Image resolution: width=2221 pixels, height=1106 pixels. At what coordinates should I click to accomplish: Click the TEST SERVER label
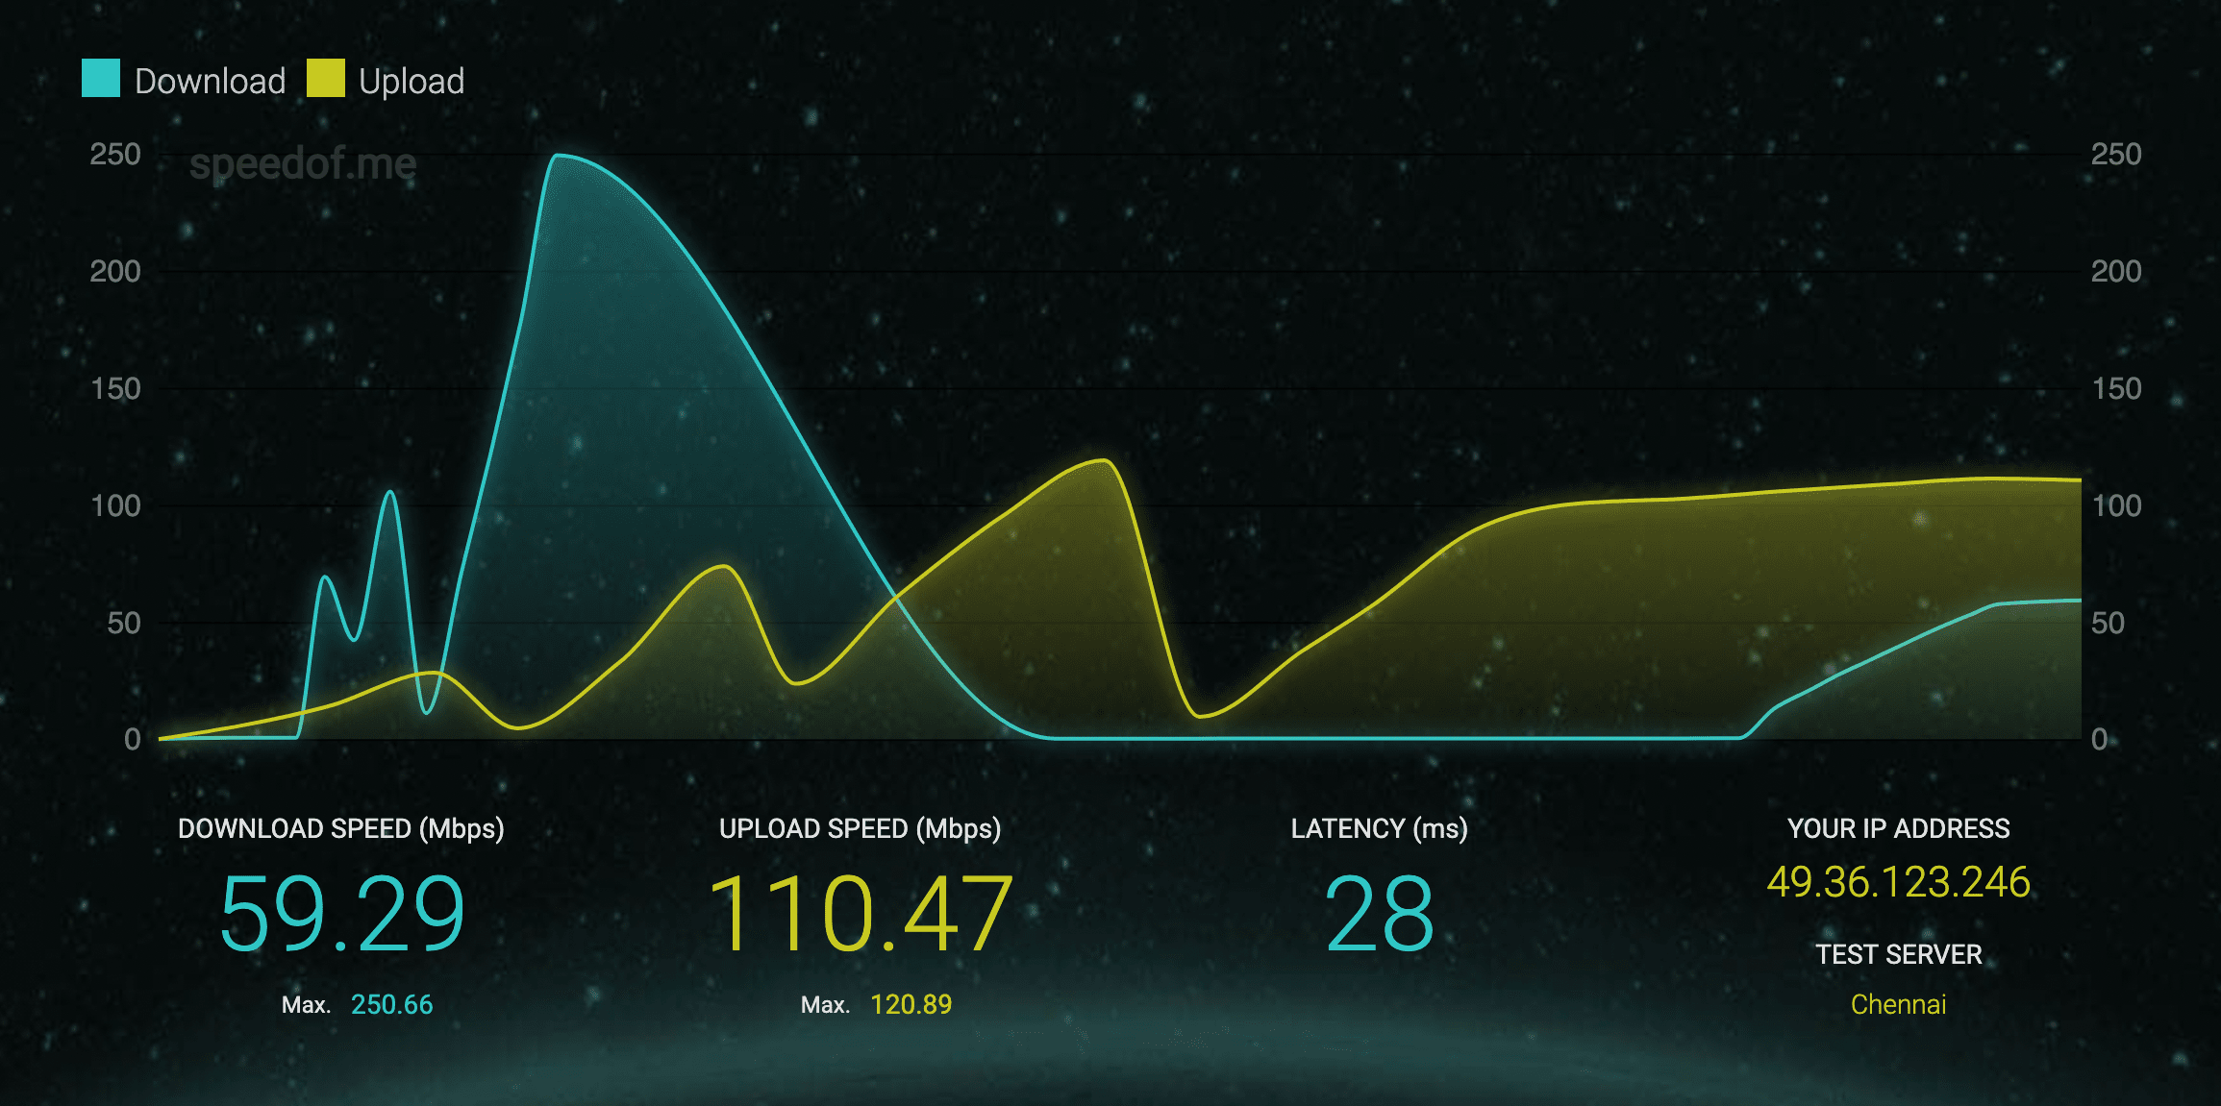pos(1898,954)
